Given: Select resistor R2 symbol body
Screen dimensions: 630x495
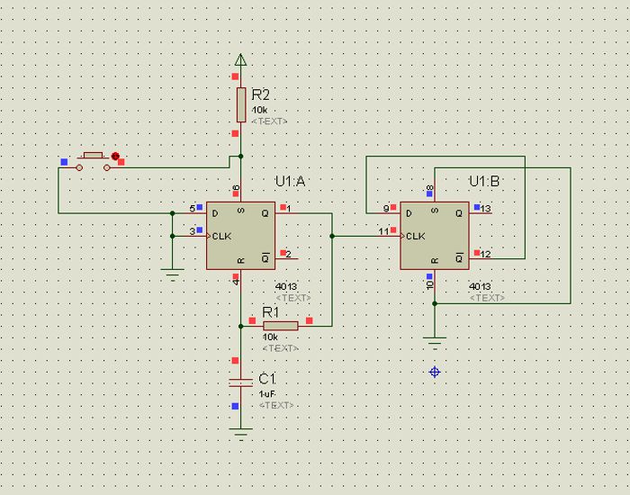Looking at the screenshot, I should tap(241, 104).
